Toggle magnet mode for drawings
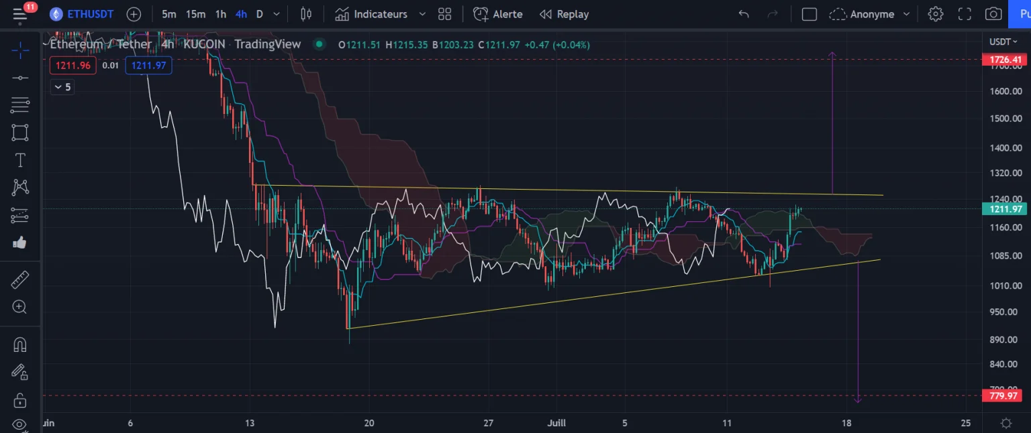The width and height of the screenshot is (1031, 433). point(20,345)
